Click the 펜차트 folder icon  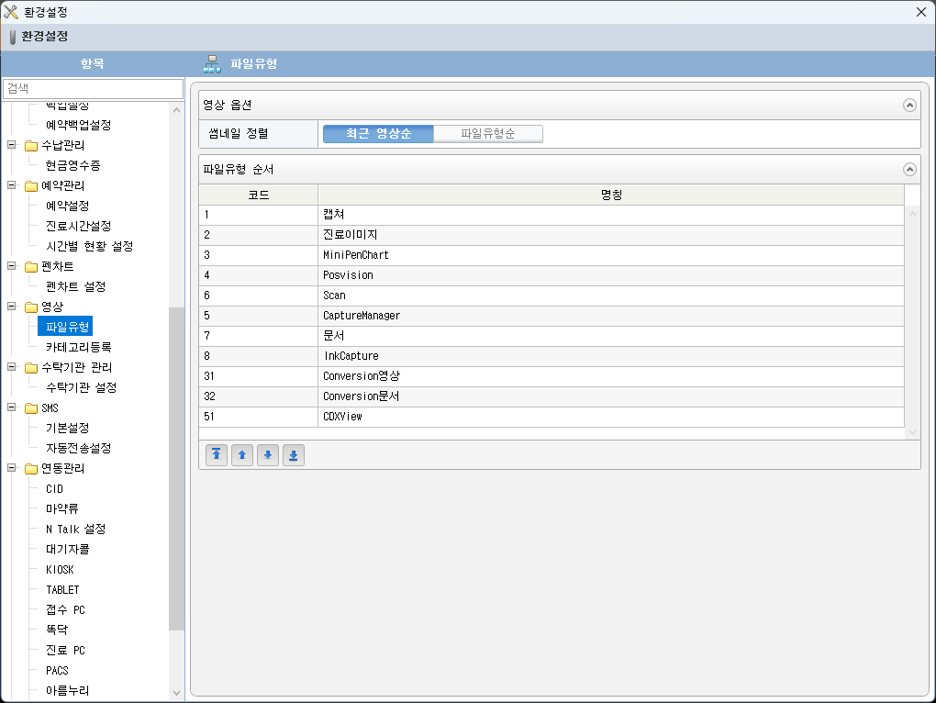(x=31, y=266)
